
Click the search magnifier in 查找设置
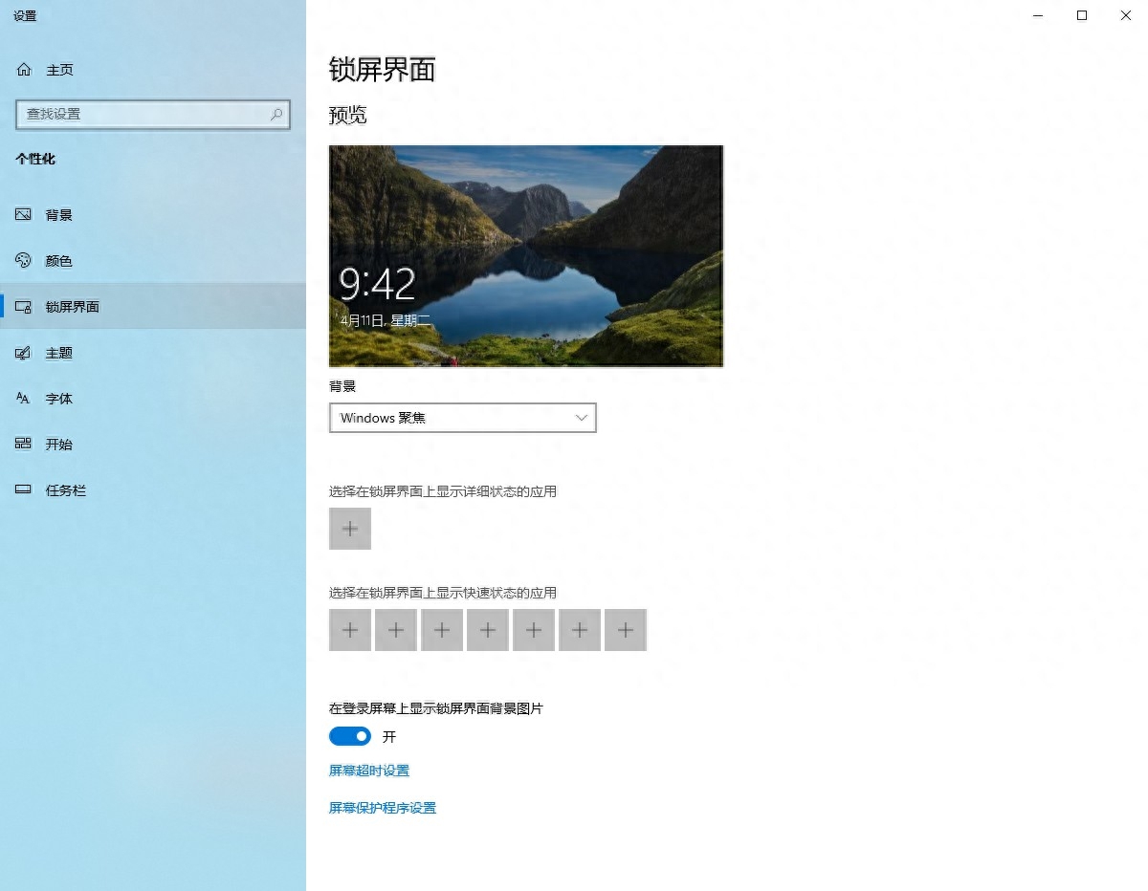click(277, 114)
